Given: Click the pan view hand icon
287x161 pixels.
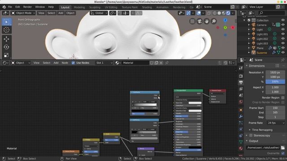Looking at the screenshot, I should 206,21.
